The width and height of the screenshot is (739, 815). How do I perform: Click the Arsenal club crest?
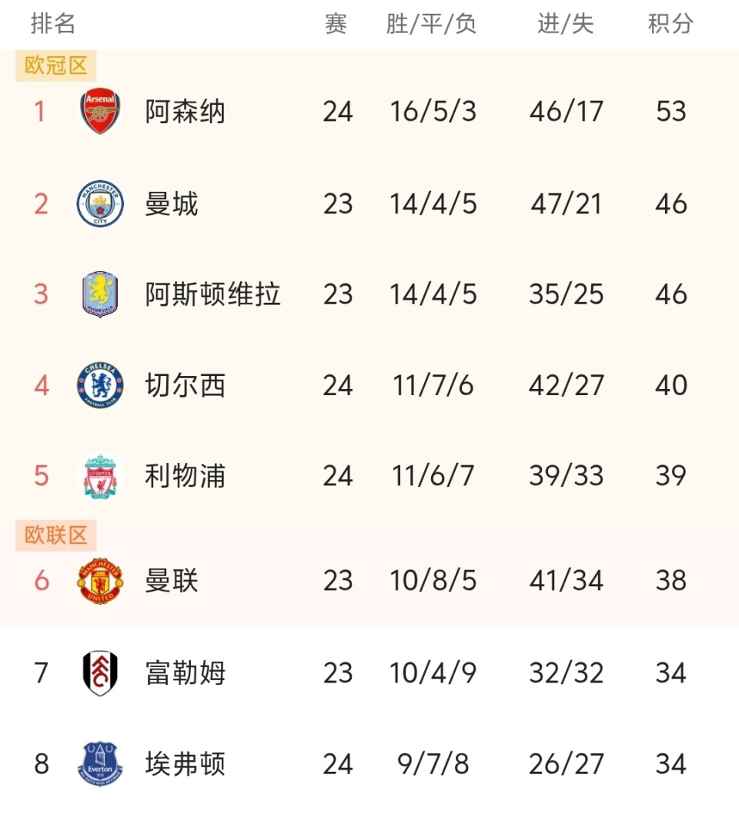click(100, 112)
